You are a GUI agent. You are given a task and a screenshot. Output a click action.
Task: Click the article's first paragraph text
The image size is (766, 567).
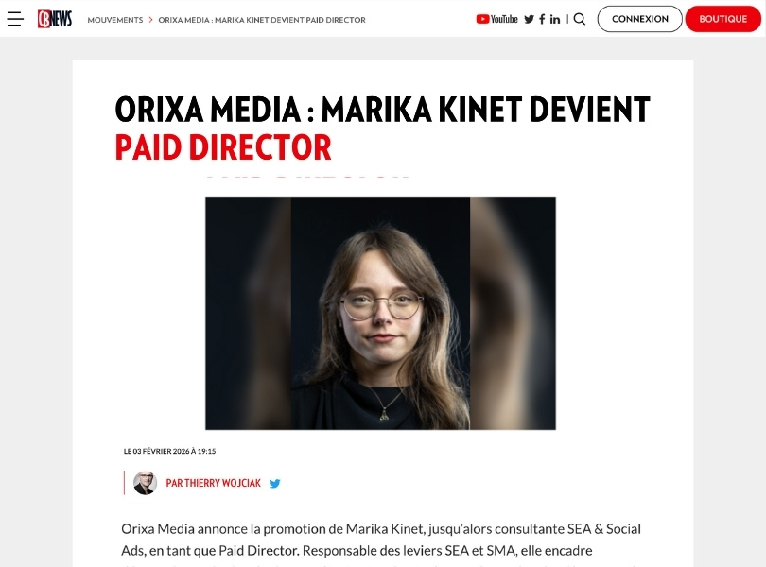point(381,540)
